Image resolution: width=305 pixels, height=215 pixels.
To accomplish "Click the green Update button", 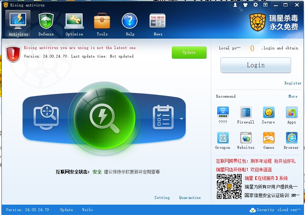I will coord(189,53).
